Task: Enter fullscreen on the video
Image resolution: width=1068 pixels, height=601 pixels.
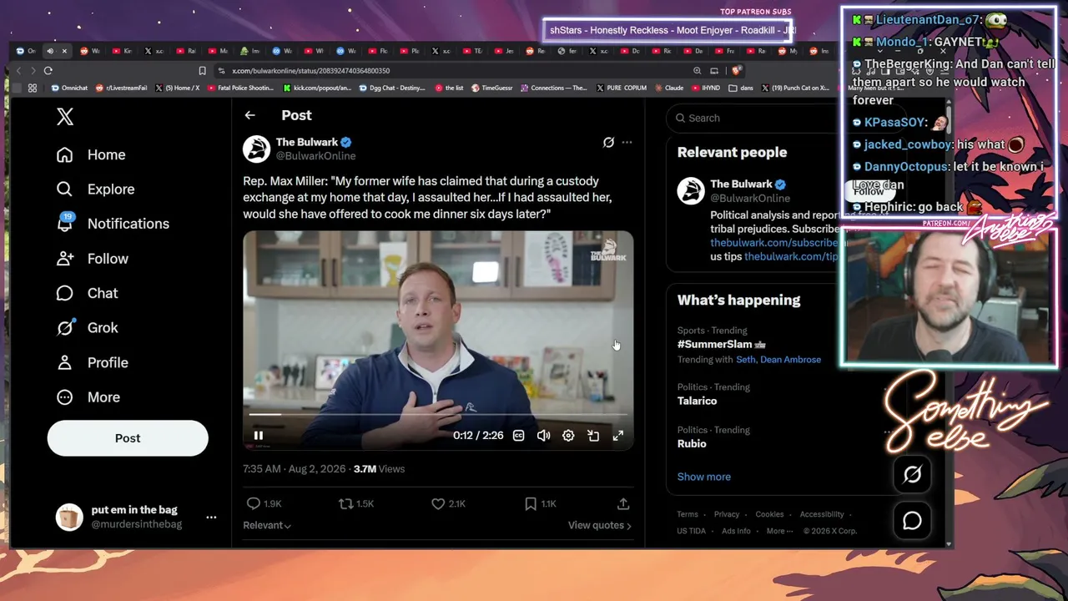Action: [x=618, y=436]
